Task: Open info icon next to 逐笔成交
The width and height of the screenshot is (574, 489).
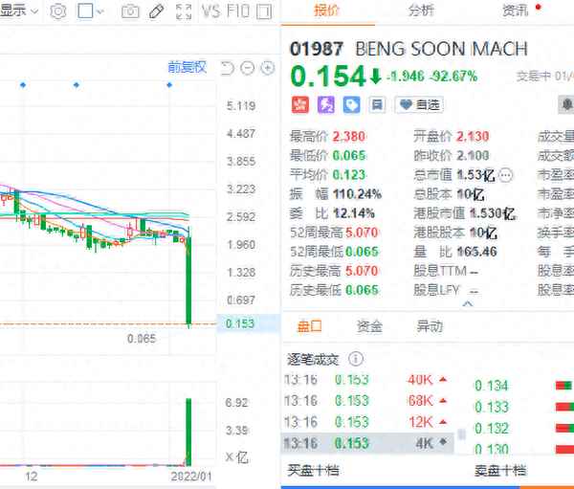Action: coord(356,359)
